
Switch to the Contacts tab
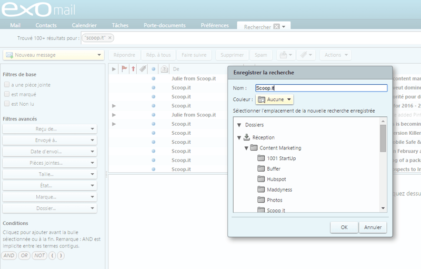[x=46, y=25]
